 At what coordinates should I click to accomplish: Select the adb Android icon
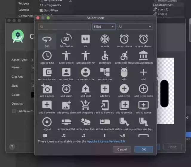point(124,74)
